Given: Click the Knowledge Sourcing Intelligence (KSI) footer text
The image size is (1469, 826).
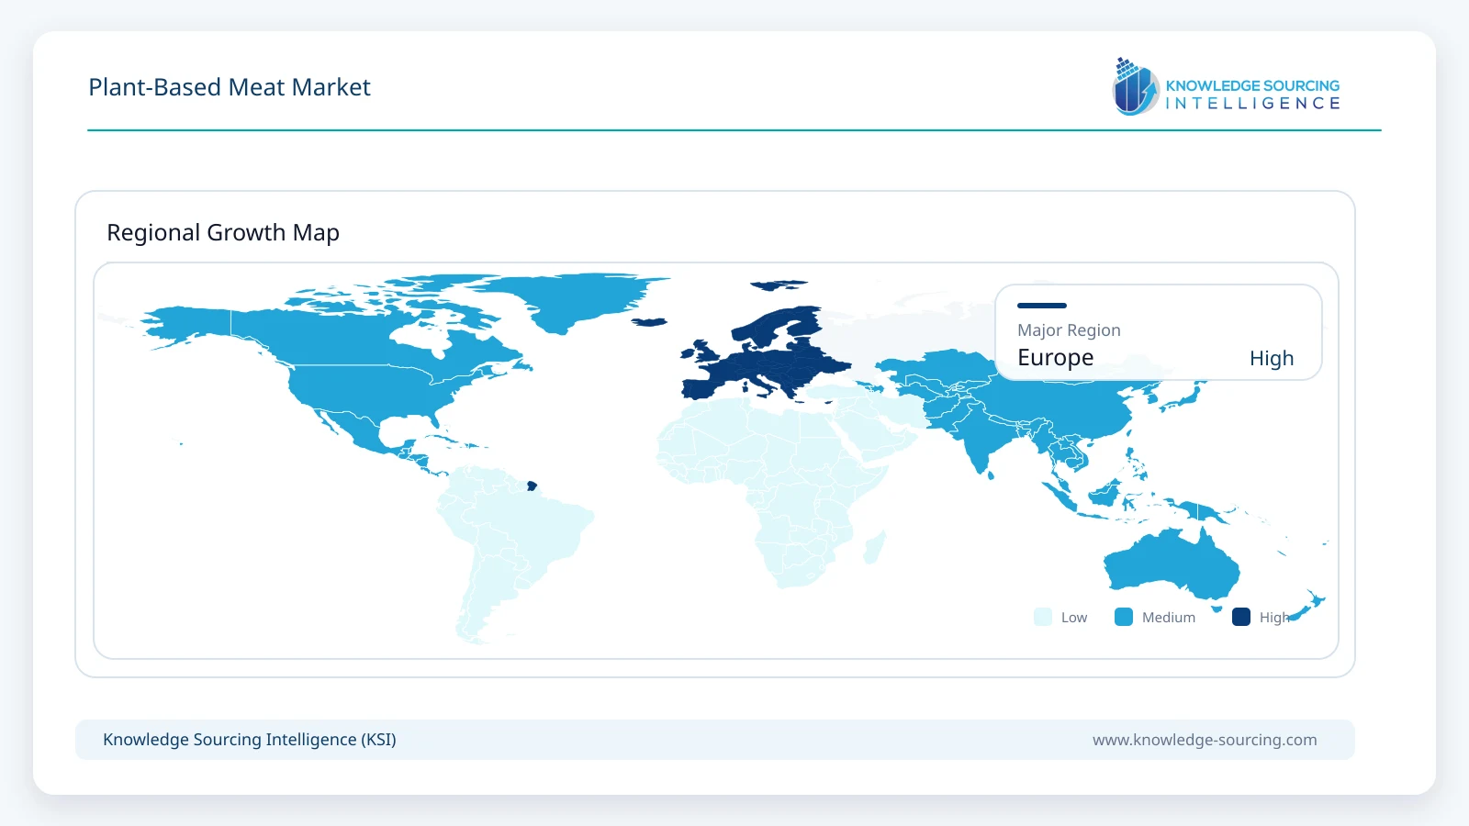Looking at the screenshot, I should click(x=250, y=740).
